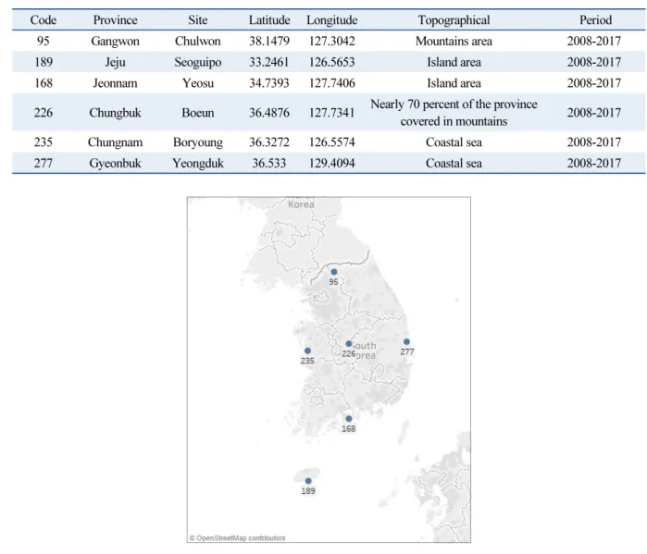This screenshot has height=554, width=647.
Task: Click the 'Nearly 70 percent' topographical cell
Action: tap(454, 113)
